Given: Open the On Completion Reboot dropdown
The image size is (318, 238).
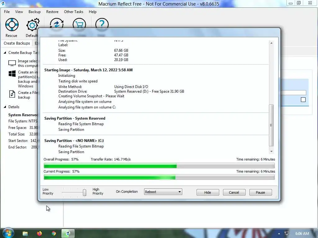Looking at the screenshot, I should click(x=163, y=192).
